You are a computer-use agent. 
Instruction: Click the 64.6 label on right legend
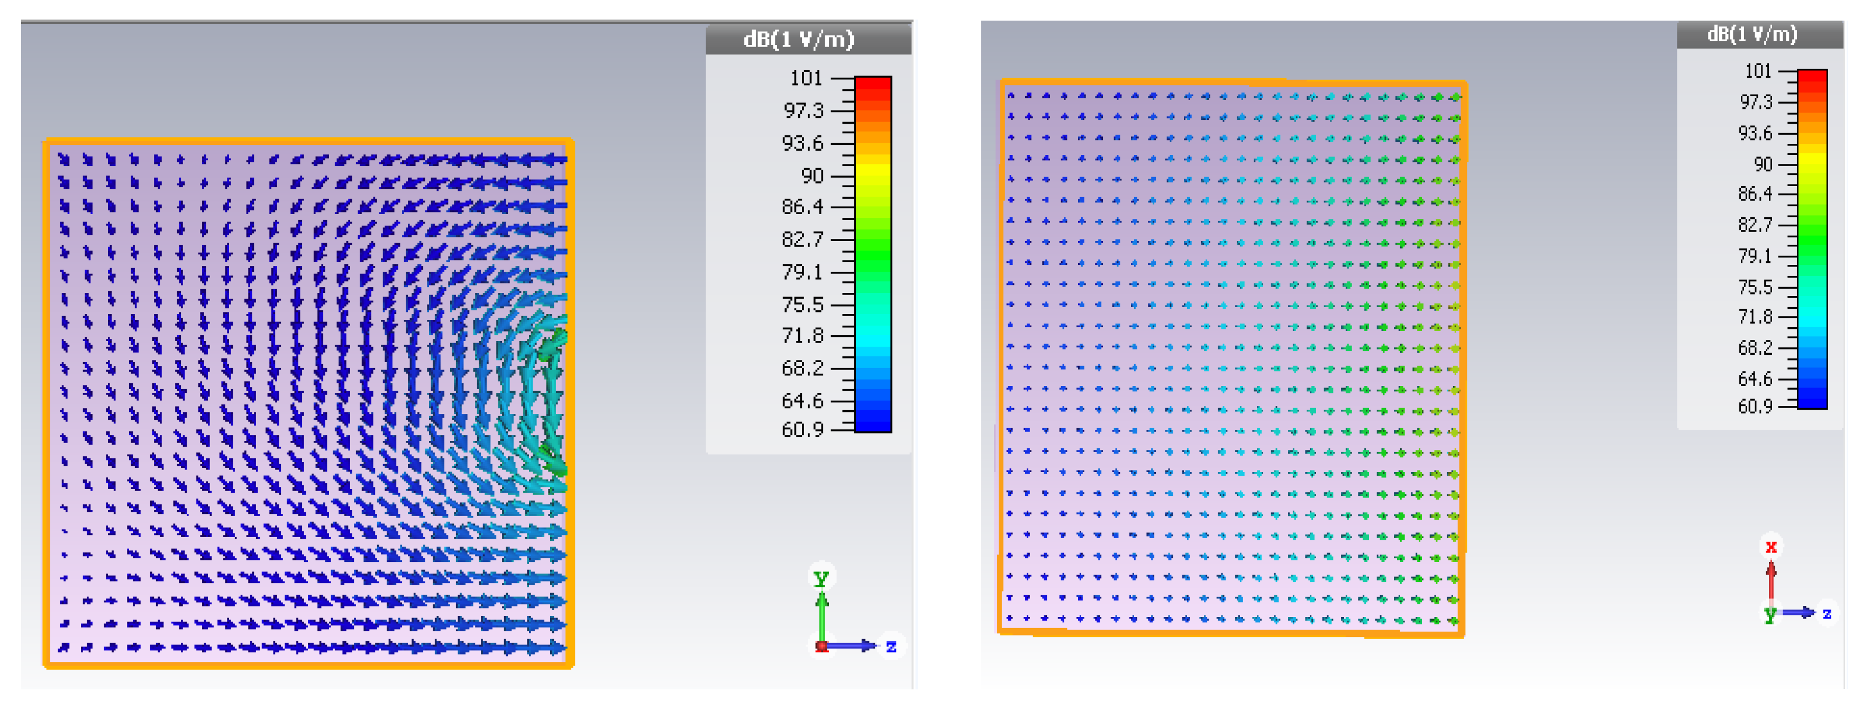1755,379
